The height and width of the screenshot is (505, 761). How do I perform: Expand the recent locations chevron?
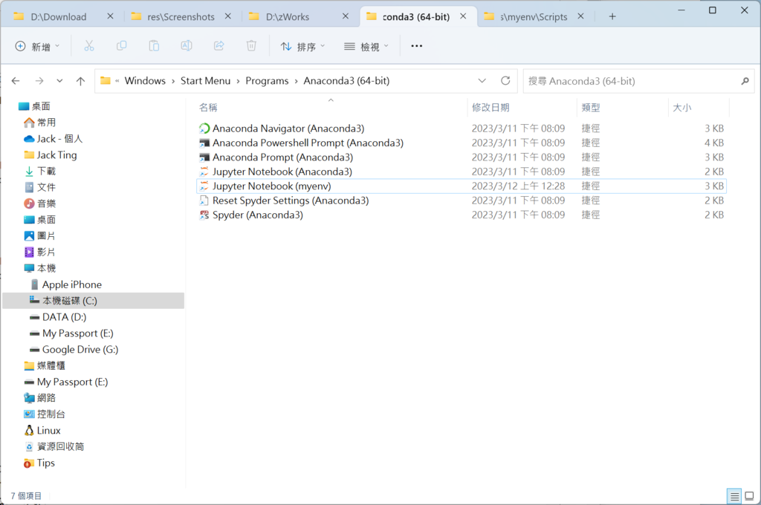[59, 81]
